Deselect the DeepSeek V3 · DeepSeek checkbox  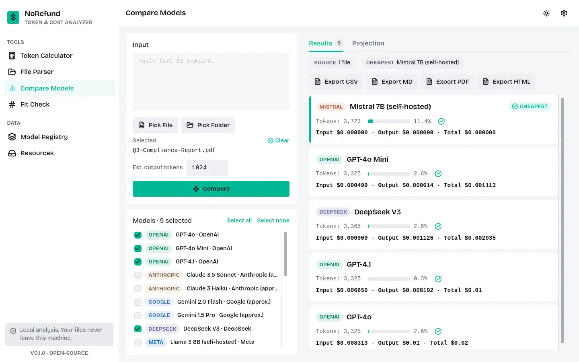coord(138,329)
